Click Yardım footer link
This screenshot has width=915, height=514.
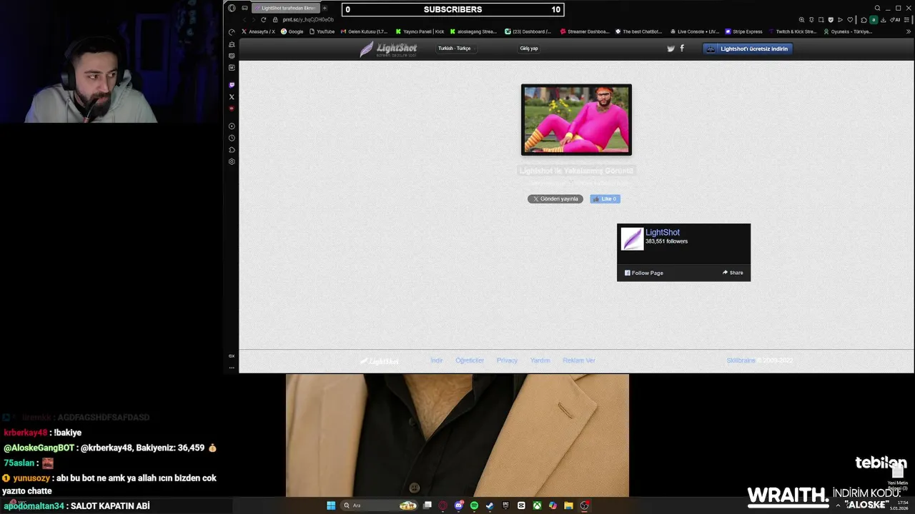(x=540, y=361)
